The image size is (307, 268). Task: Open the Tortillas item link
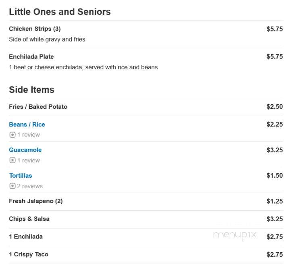21,176
